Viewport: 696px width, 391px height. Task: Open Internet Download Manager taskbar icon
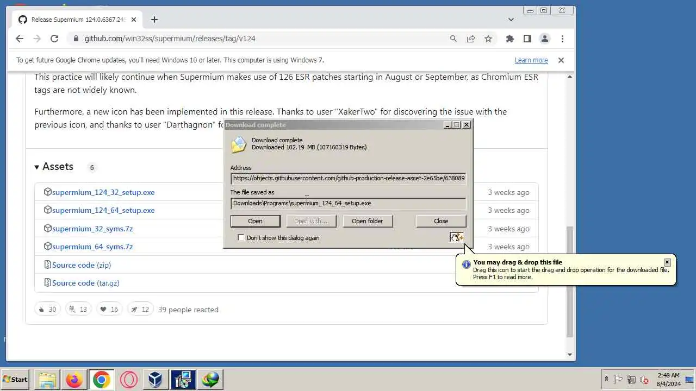click(210, 379)
